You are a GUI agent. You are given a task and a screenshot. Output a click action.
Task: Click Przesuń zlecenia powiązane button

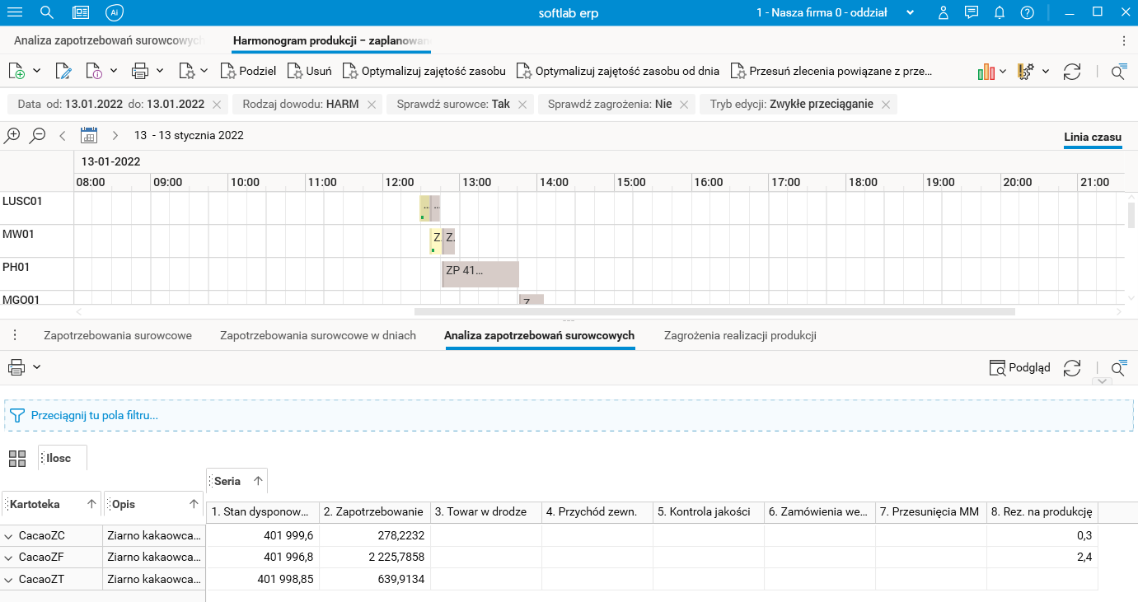[831, 72]
